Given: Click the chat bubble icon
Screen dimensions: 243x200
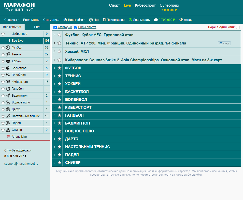Looking at the screenshot, I should pyautogui.click(x=91, y=20).
